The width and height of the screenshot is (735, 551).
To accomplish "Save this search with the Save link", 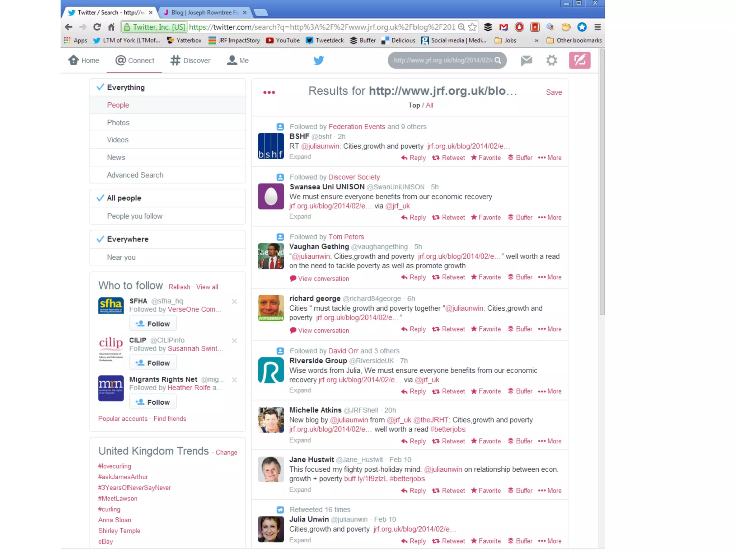I will click(x=554, y=92).
